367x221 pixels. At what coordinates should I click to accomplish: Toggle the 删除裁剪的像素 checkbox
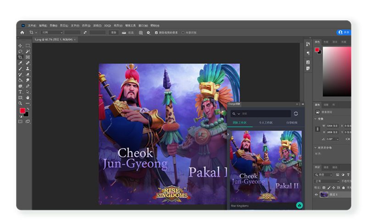[x=156, y=33]
